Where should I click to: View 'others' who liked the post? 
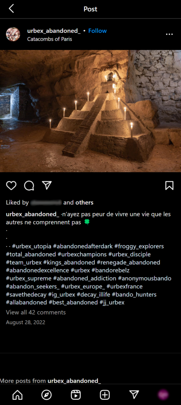[84, 202]
